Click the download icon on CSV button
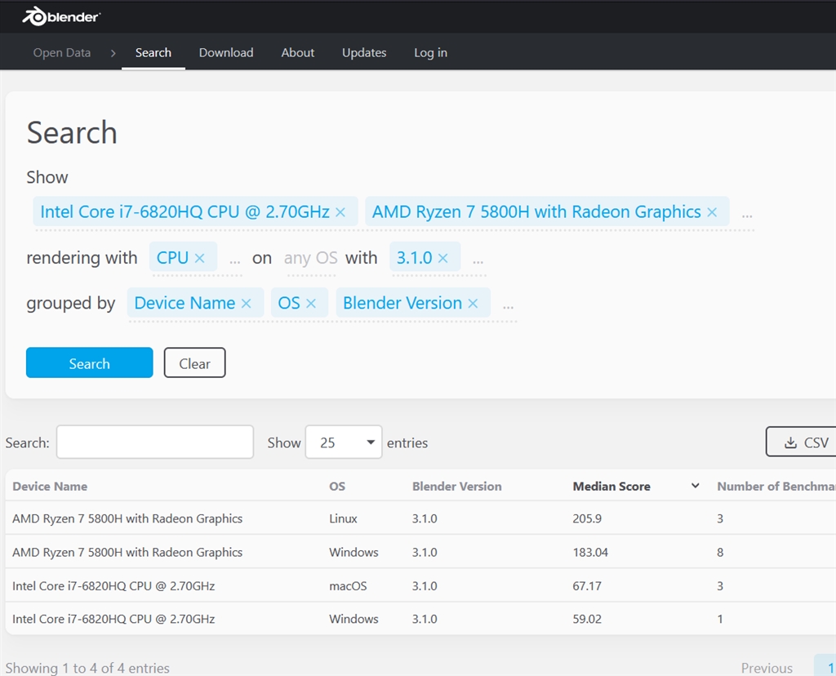The width and height of the screenshot is (836, 676). click(x=790, y=443)
